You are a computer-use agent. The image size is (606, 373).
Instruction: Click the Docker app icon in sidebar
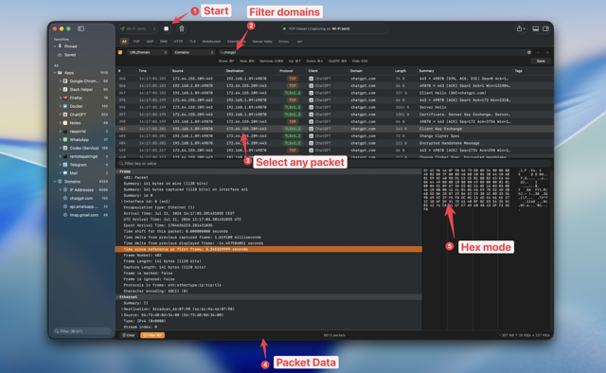(x=65, y=106)
